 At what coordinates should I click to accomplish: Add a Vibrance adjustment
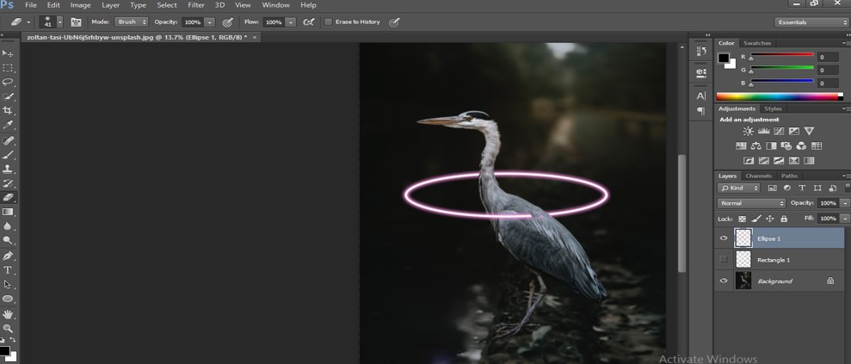click(x=809, y=132)
